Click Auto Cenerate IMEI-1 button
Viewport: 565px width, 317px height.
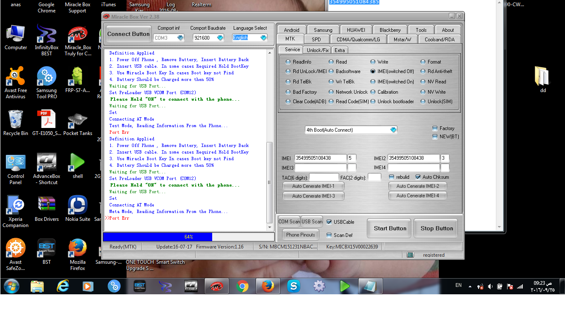[x=313, y=186]
